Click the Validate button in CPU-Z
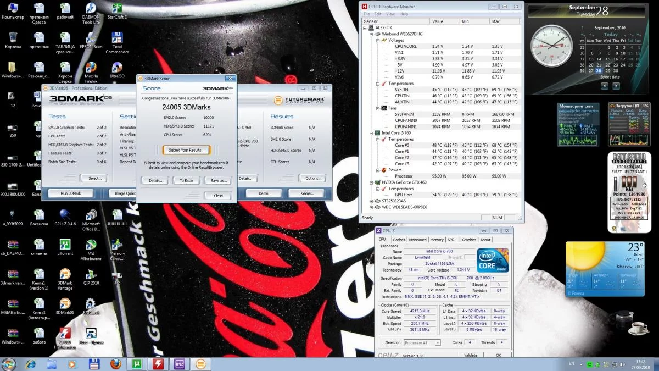This screenshot has height=371, width=659. [x=470, y=355]
